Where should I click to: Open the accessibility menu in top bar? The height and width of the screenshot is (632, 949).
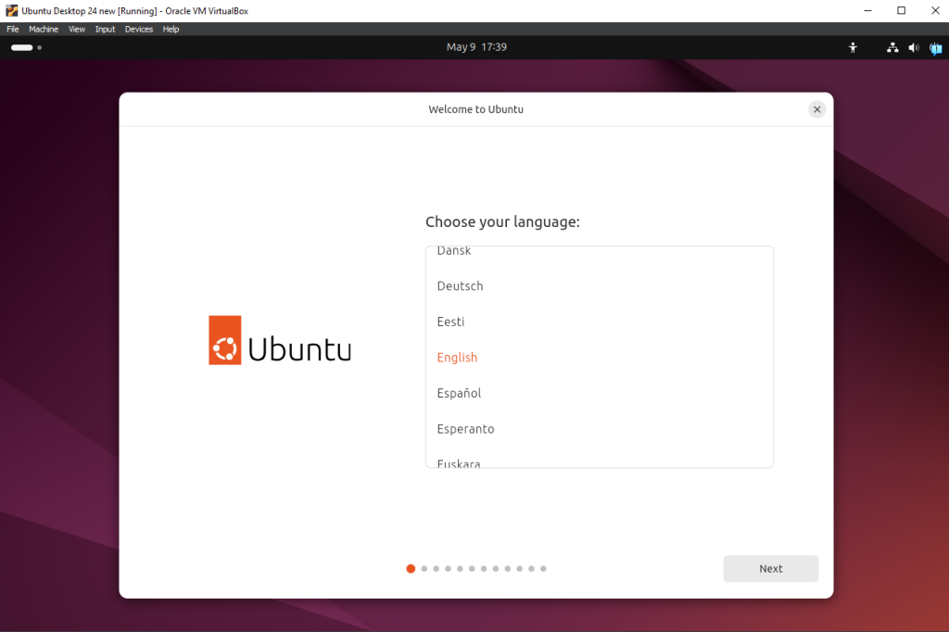point(853,47)
